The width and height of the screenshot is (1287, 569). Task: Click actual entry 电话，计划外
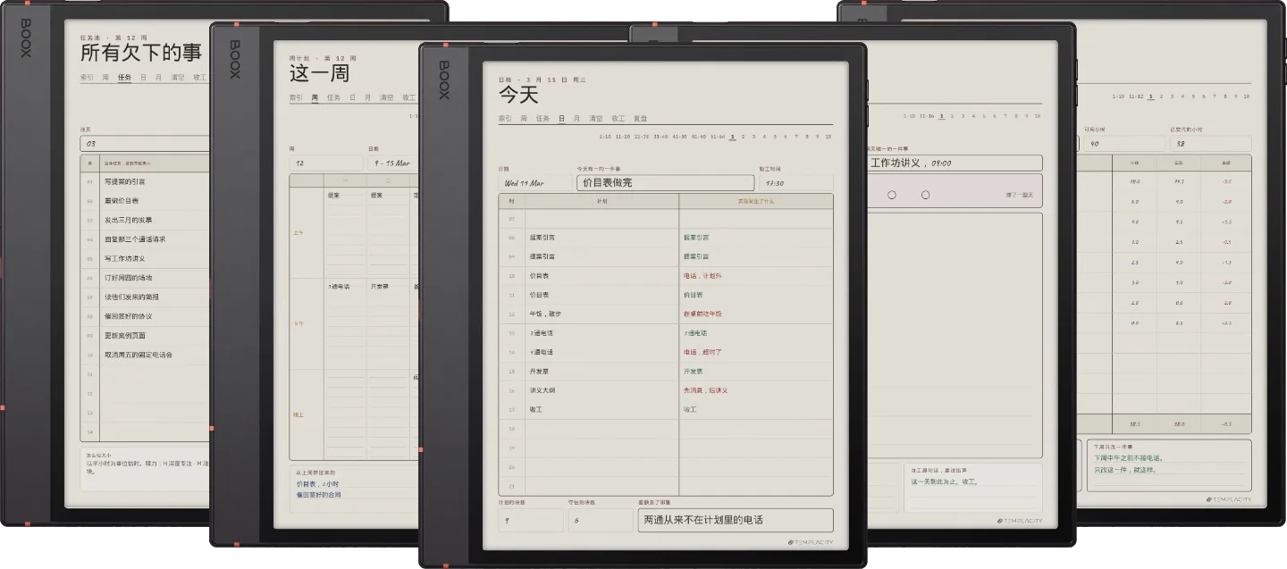[702, 276]
